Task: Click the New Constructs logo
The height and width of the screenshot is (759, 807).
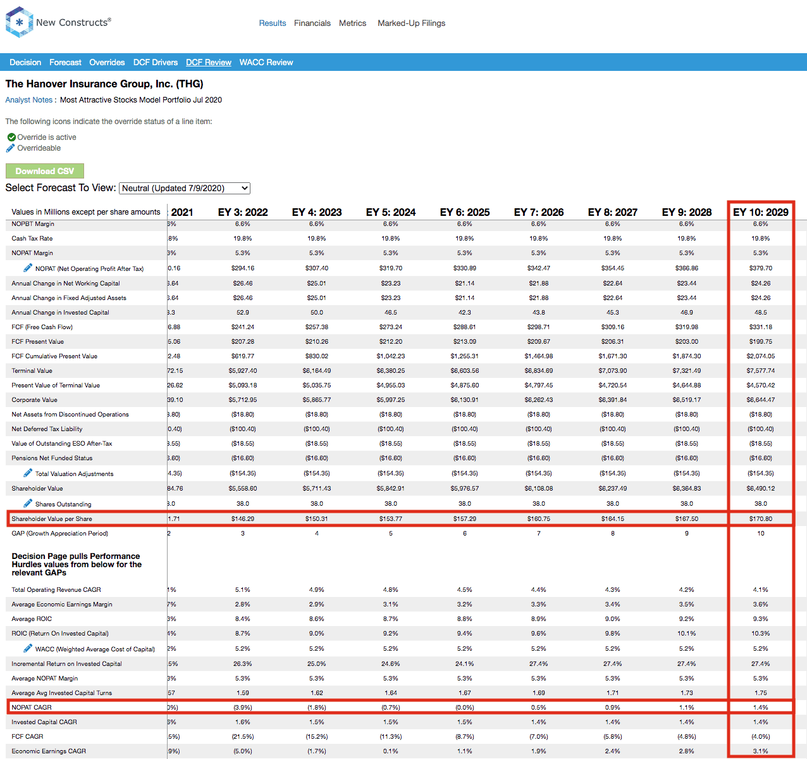Action: 58,22
